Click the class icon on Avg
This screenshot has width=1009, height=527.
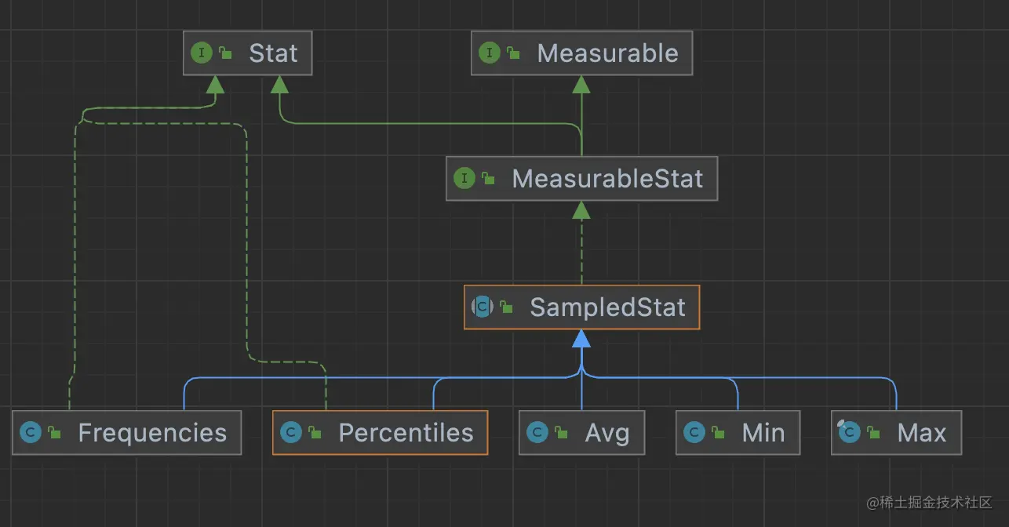coord(537,432)
